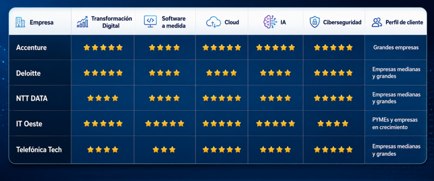Click Telefónica Tech's Empresas medianas y grandes cell

(396, 150)
